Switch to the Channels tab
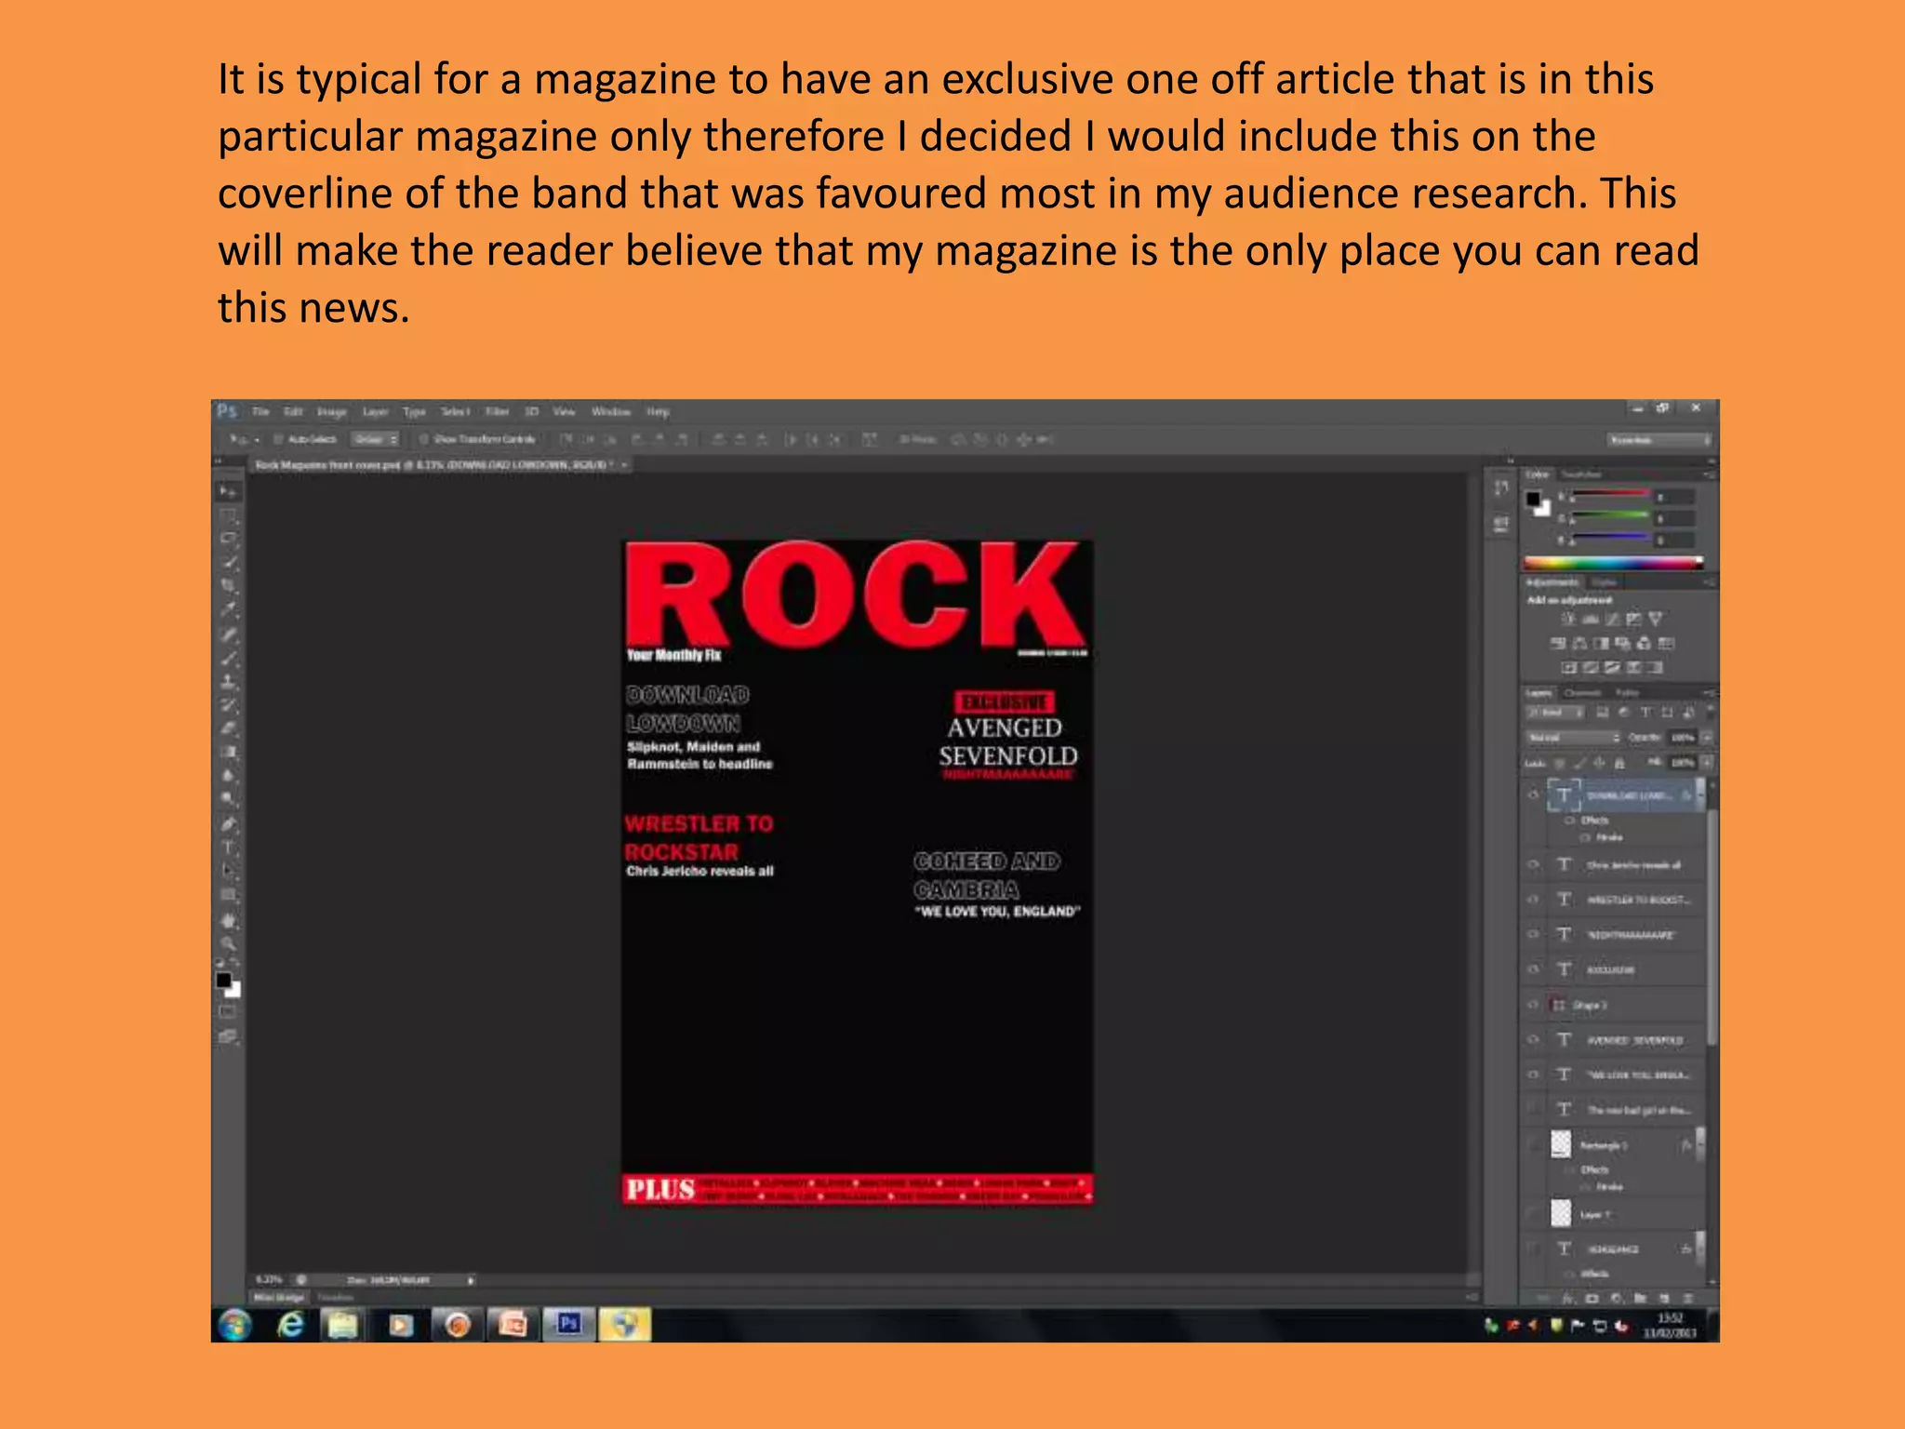The width and height of the screenshot is (1905, 1429). coord(1582,693)
